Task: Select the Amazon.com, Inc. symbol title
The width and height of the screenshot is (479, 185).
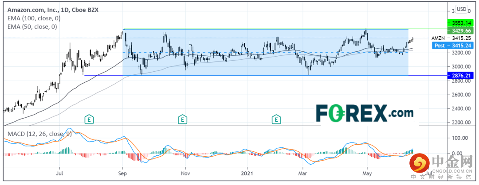Action: (53, 10)
